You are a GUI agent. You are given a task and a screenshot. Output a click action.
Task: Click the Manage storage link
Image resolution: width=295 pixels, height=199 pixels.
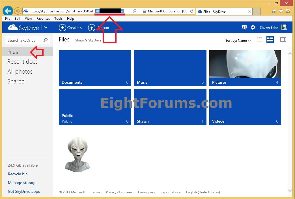coord(22,183)
